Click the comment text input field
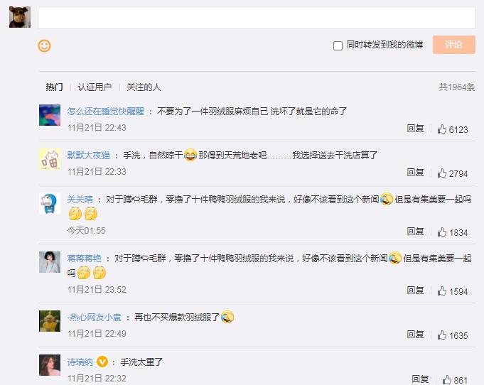The image size is (484, 385). pos(256,18)
